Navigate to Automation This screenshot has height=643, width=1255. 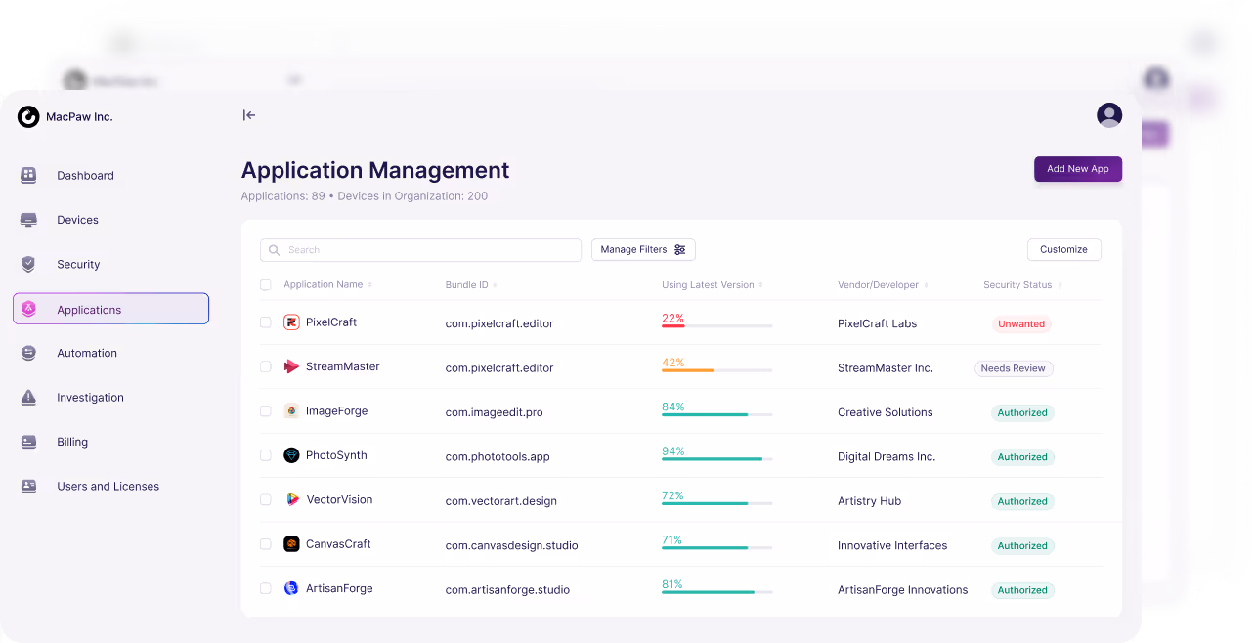[x=87, y=353]
